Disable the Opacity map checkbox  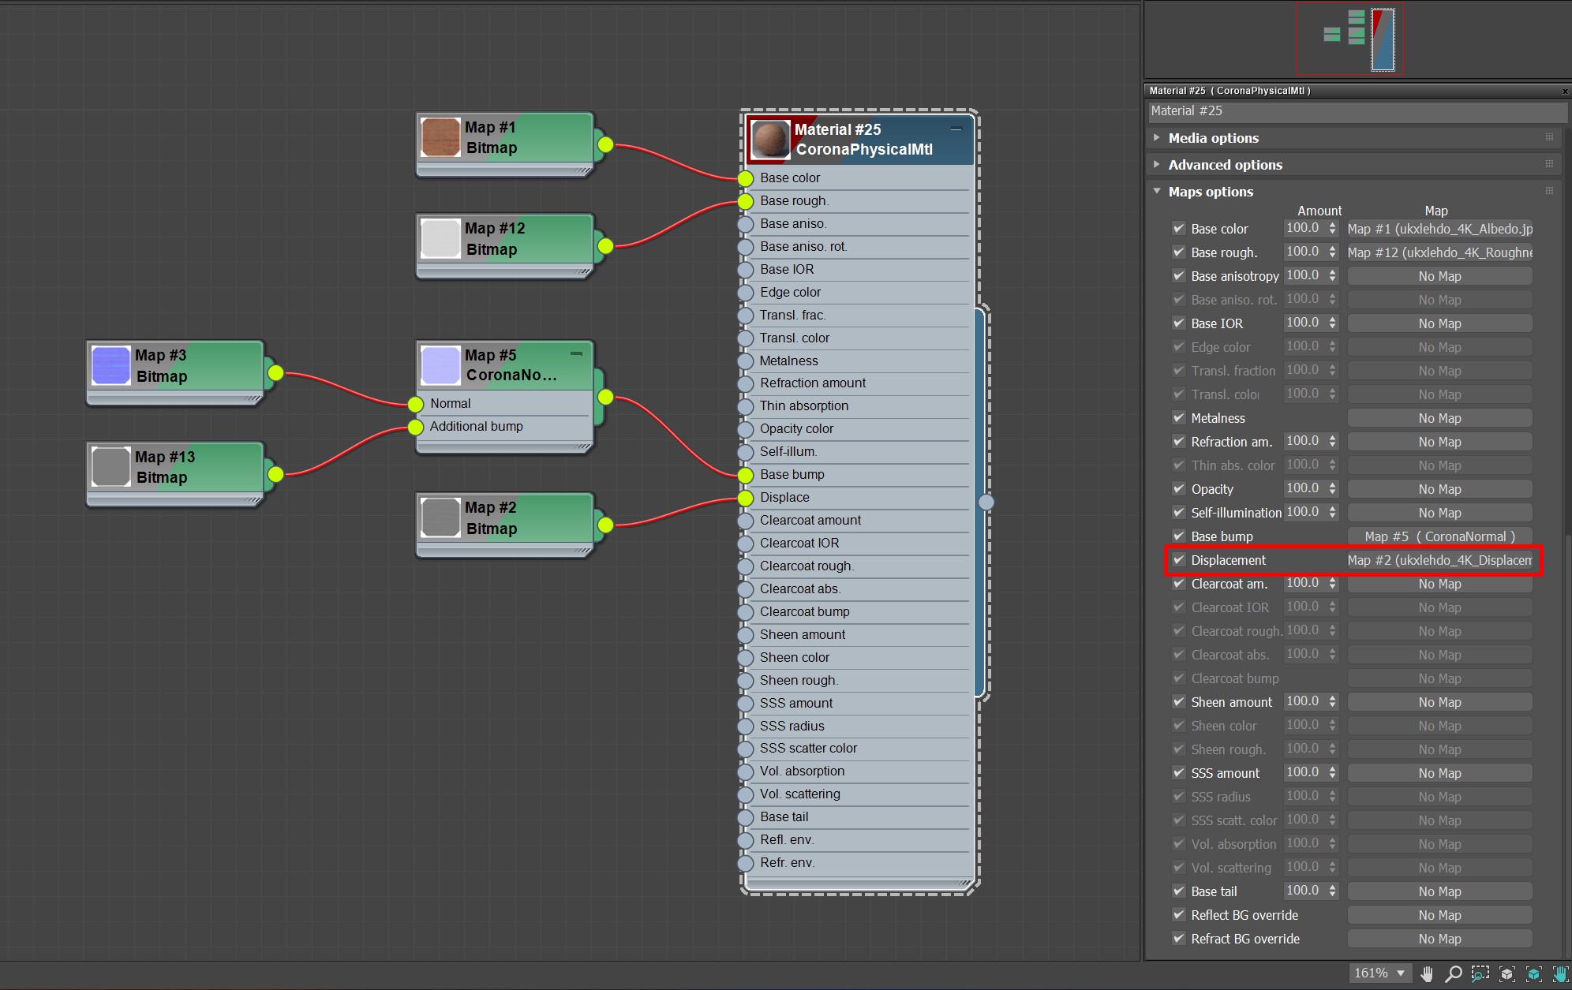click(x=1179, y=489)
